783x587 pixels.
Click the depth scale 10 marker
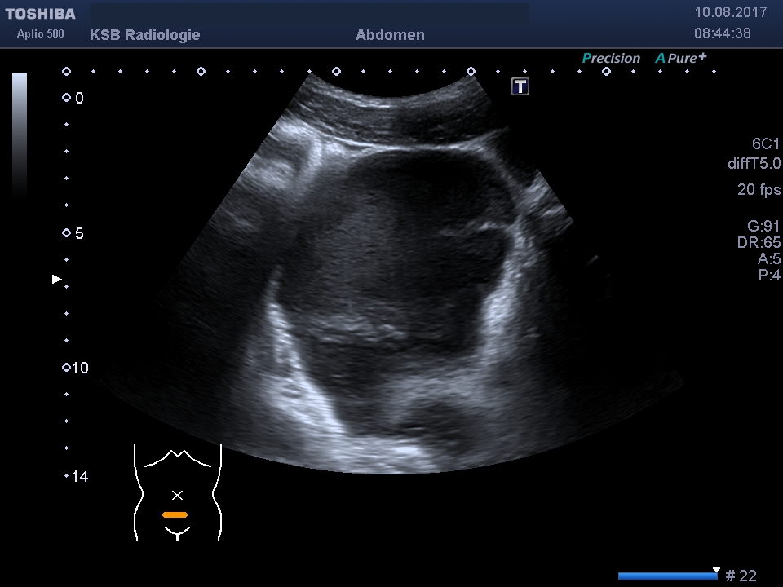[x=75, y=368]
